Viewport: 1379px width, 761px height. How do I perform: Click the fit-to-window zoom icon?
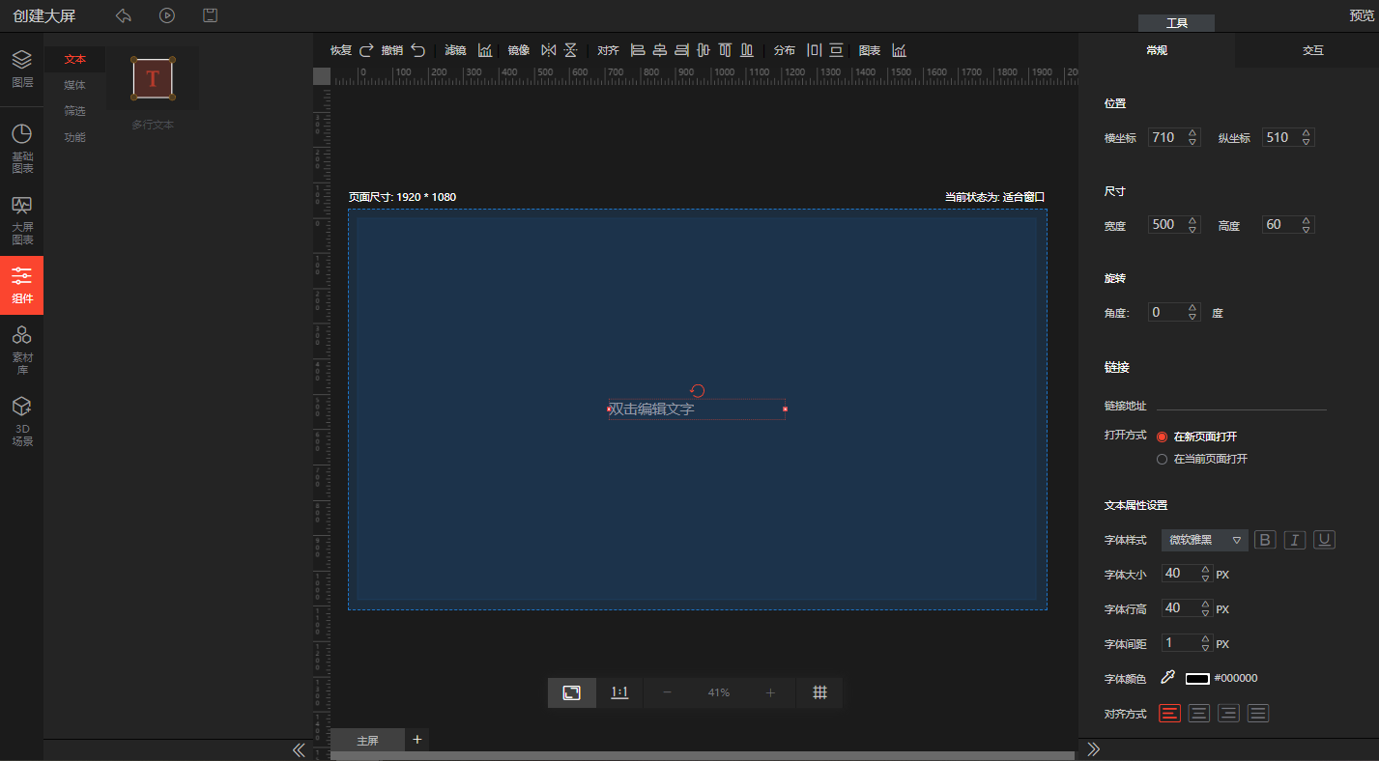[x=572, y=692]
